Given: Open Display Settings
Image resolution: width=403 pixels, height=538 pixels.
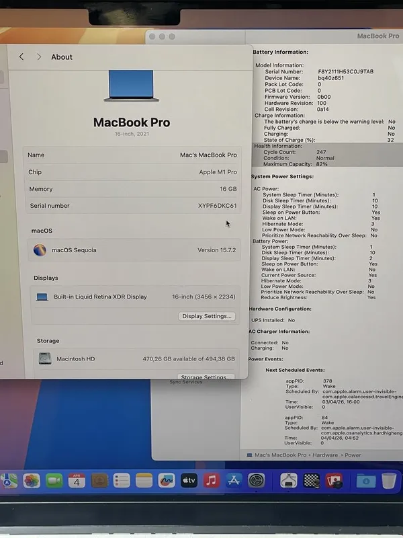Looking at the screenshot, I should click(x=207, y=316).
